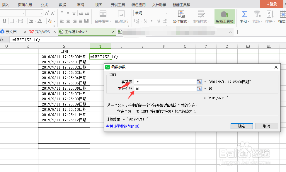
Task: Decrease font size with the A- icon
Action: [53, 13]
